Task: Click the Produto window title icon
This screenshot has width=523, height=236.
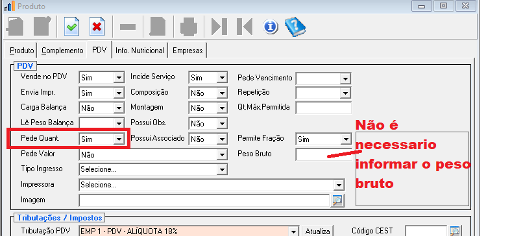Action: click(x=10, y=6)
